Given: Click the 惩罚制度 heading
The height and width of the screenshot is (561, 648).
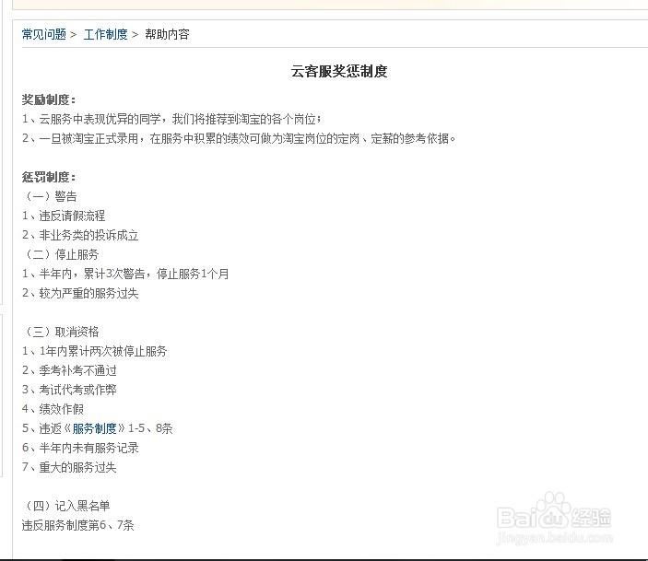Looking at the screenshot, I should pos(49,177).
